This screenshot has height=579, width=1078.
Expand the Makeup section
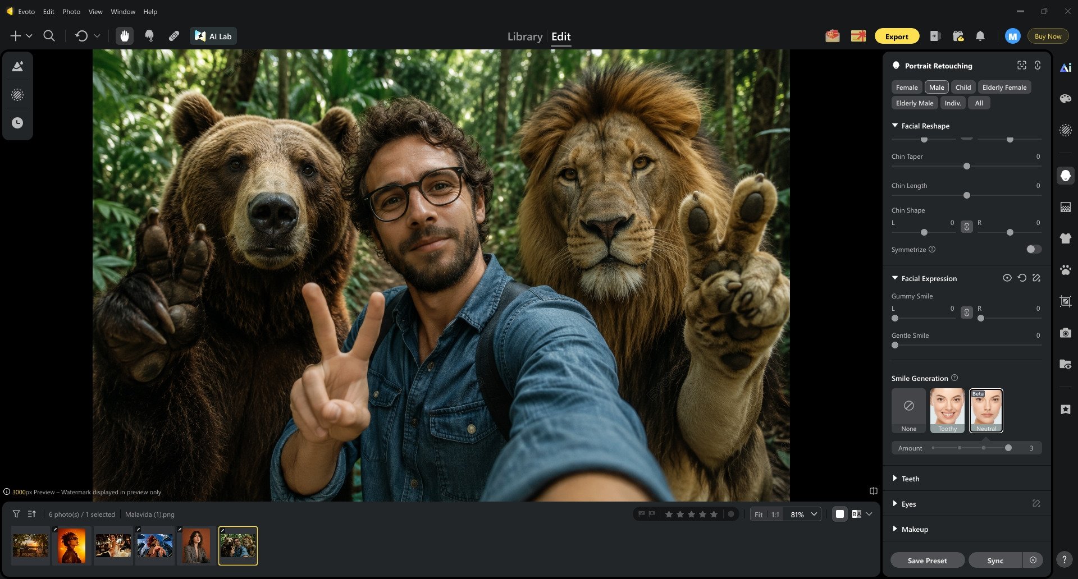tap(895, 529)
